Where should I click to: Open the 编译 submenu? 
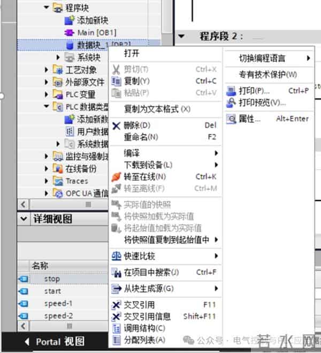(166, 153)
